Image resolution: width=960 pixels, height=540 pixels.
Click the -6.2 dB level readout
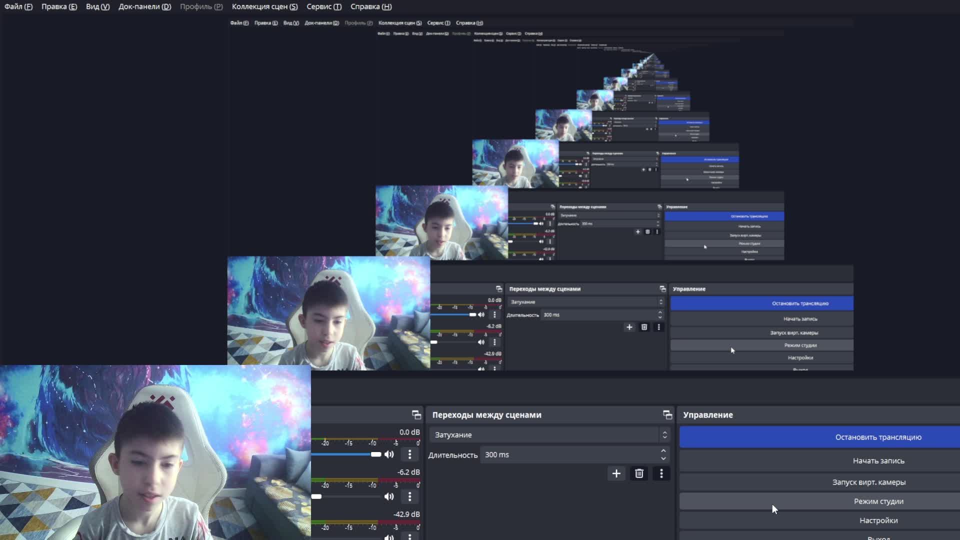(x=408, y=472)
